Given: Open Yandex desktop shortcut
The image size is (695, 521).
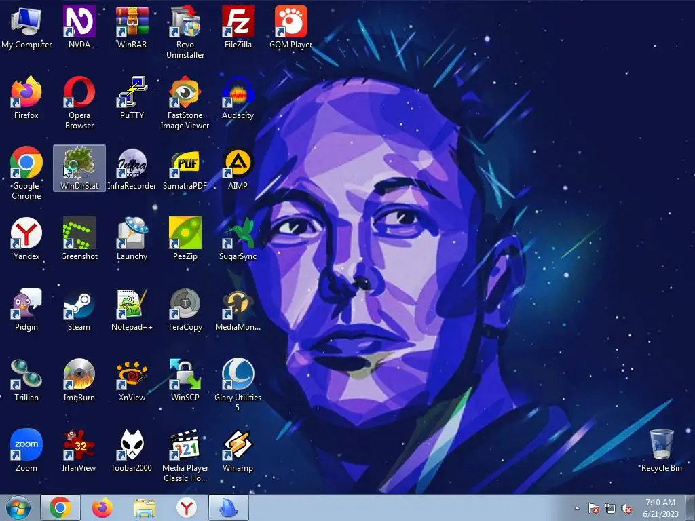Looking at the screenshot, I should coord(26,239).
